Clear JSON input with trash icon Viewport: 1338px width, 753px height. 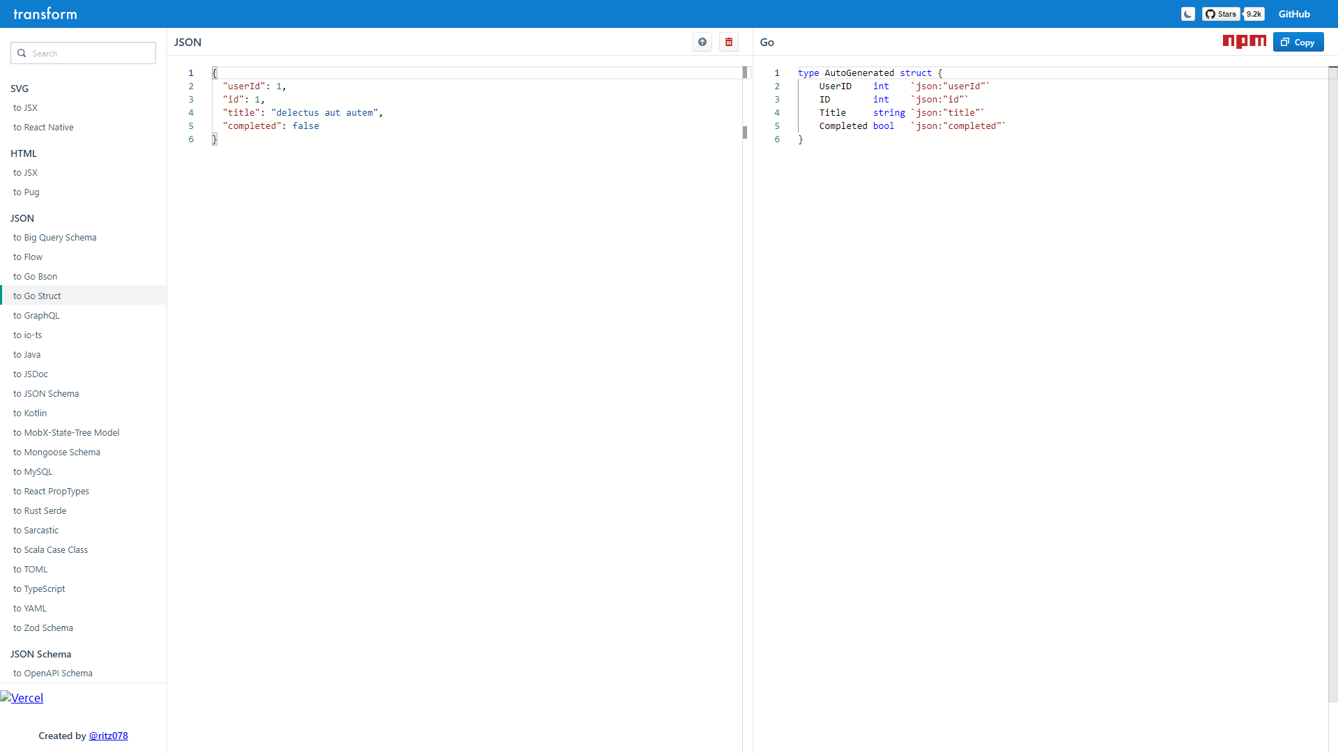pyautogui.click(x=729, y=42)
